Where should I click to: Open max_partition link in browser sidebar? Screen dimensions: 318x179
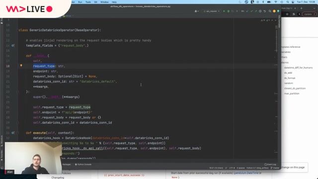292,93
